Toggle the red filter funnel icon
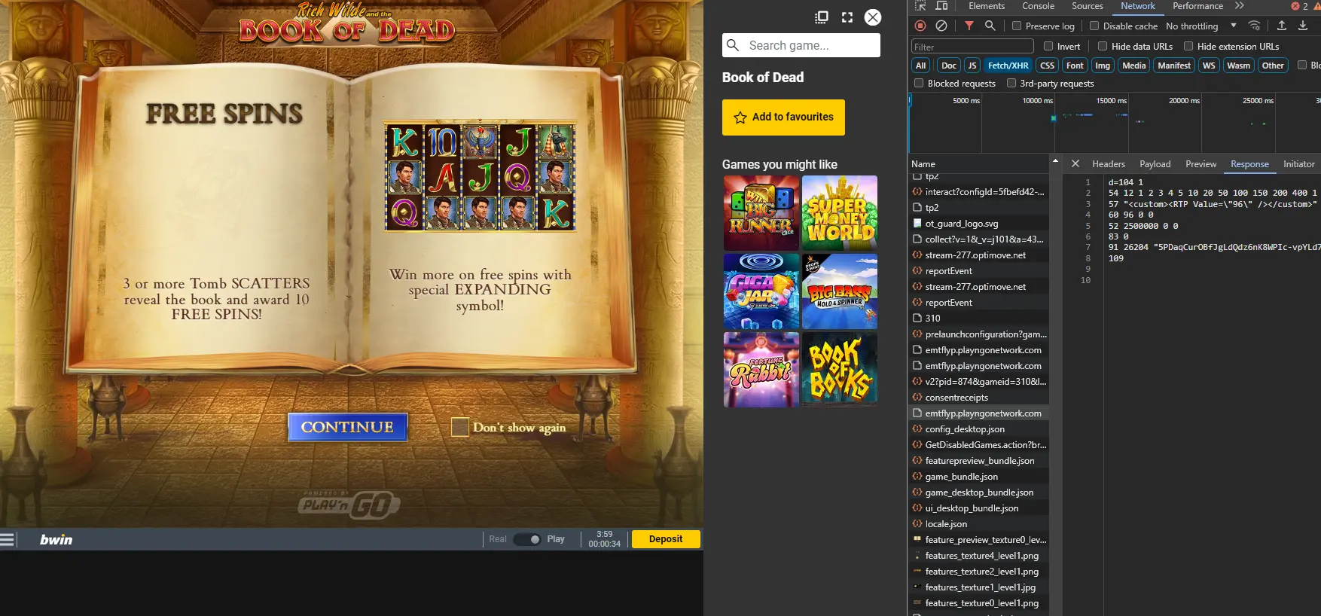Viewport: 1321px width, 616px height. click(969, 26)
